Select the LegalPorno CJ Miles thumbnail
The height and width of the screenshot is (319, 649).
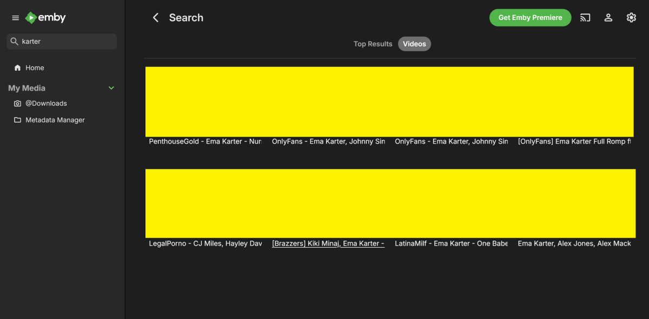(204, 203)
